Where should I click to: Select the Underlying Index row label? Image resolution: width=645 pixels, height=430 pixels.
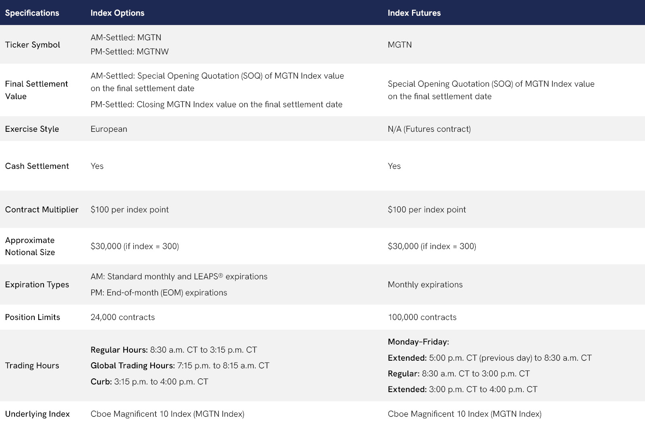coord(37,414)
